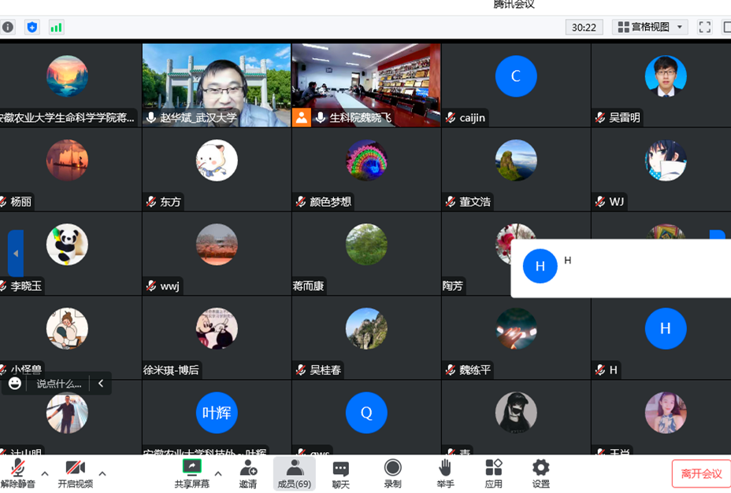Click the meeting info icon
731x493 pixels.
8,27
